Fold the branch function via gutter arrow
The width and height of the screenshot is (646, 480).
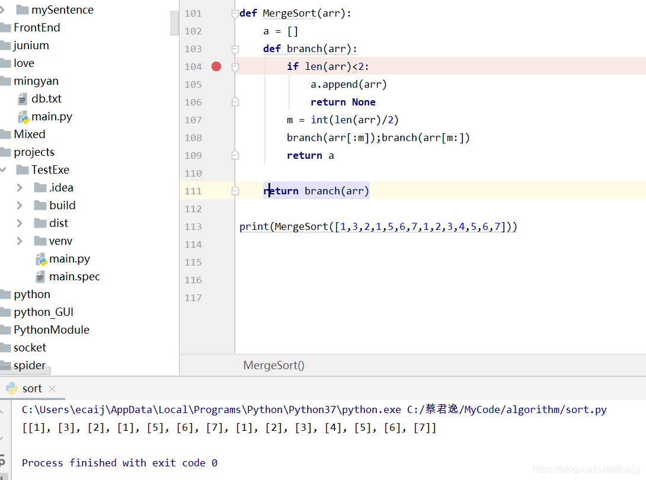pos(235,49)
